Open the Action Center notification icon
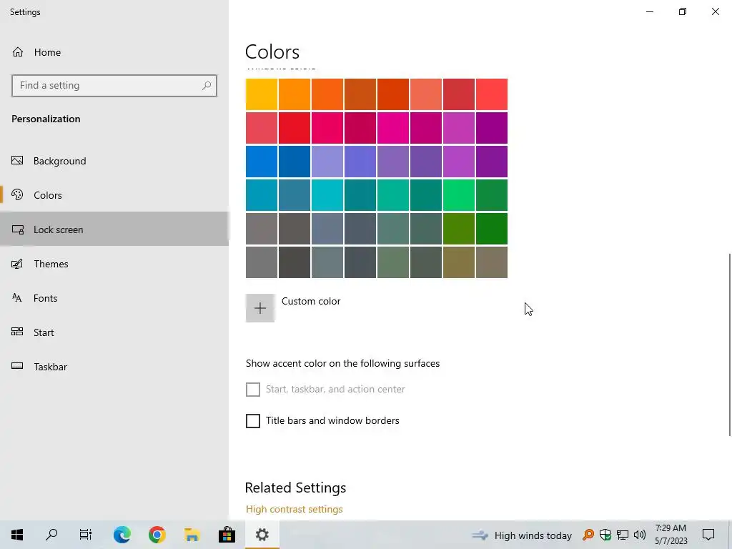732x549 pixels. pos(708,535)
